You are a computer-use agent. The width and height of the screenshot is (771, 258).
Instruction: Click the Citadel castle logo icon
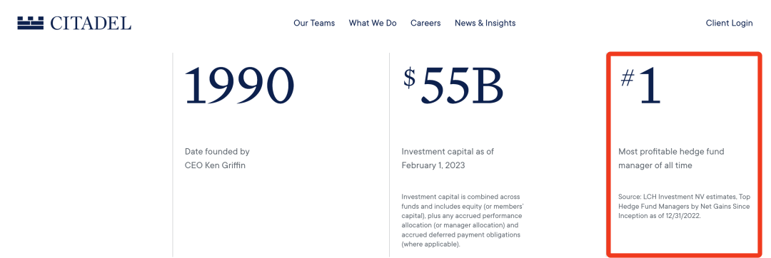pos(31,23)
